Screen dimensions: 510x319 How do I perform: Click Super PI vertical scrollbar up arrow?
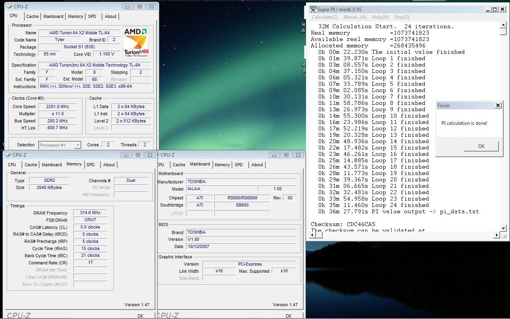[x=504, y=25]
